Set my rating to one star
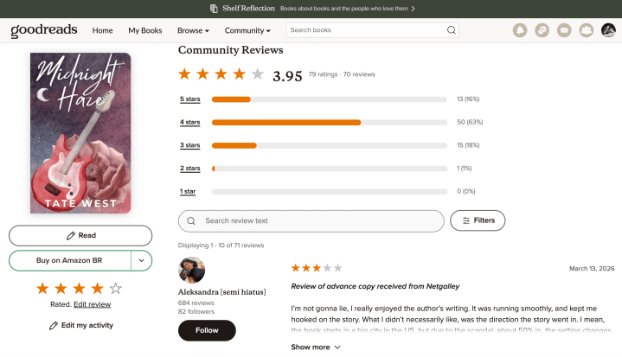This screenshot has width=622, height=357. pyautogui.click(x=42, y=288)
